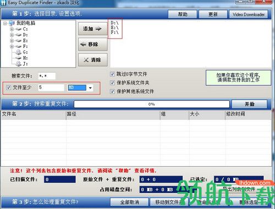Click the 已扫描文件 count value
The width and height of the screenshot is (275, 209).
[x=60, y=179]
